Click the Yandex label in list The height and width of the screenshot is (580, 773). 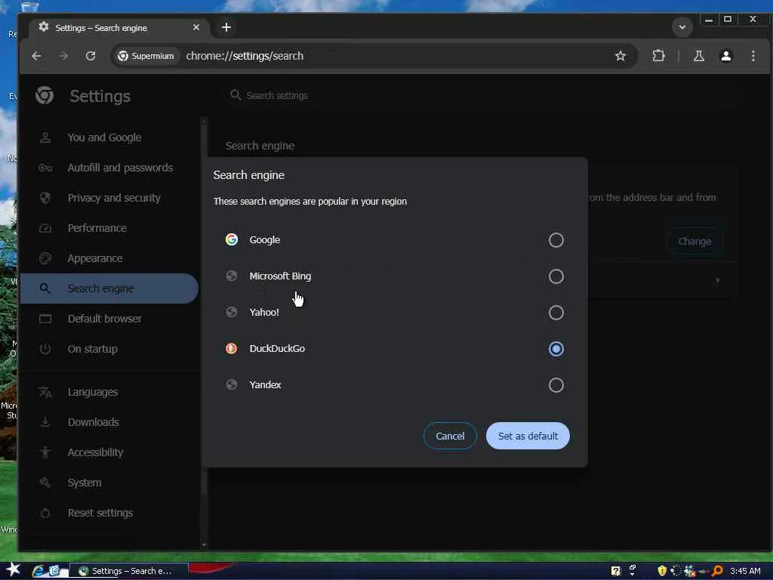265,384
